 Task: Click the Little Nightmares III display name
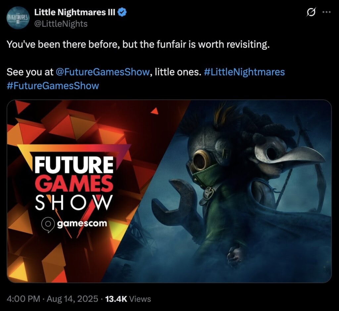click(x=75, y=12)
